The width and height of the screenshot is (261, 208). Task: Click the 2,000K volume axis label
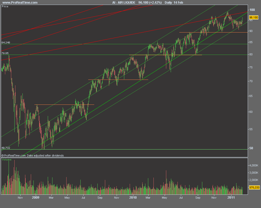[254, 180]
